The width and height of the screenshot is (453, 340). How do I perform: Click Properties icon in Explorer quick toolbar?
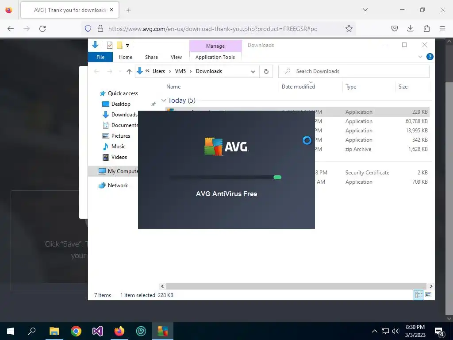coord(110,45)
